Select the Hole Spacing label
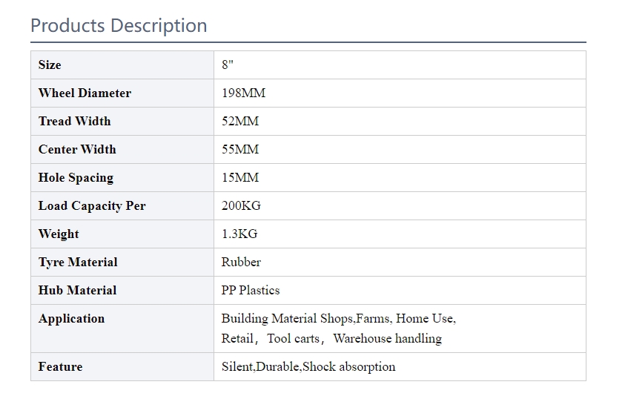Screen dimensions: 628x396 point(76,178)
